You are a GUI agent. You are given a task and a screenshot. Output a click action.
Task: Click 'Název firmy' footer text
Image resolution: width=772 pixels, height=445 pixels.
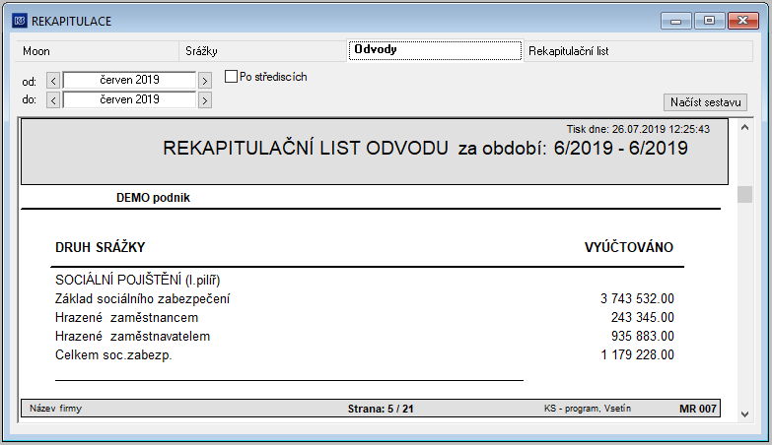point(55,409)
